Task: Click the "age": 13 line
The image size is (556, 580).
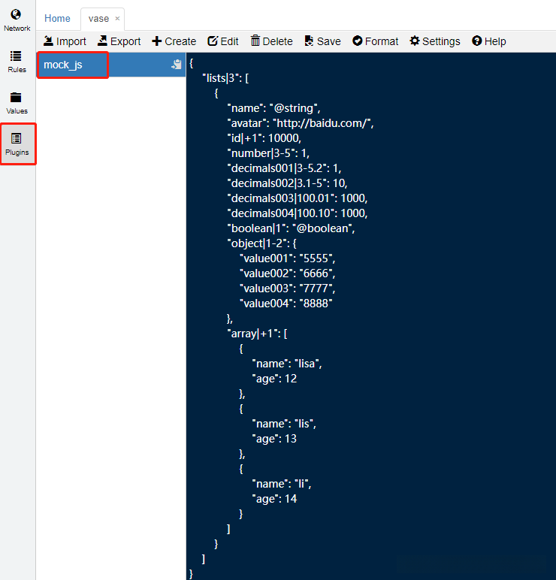Action: (274, 439)
